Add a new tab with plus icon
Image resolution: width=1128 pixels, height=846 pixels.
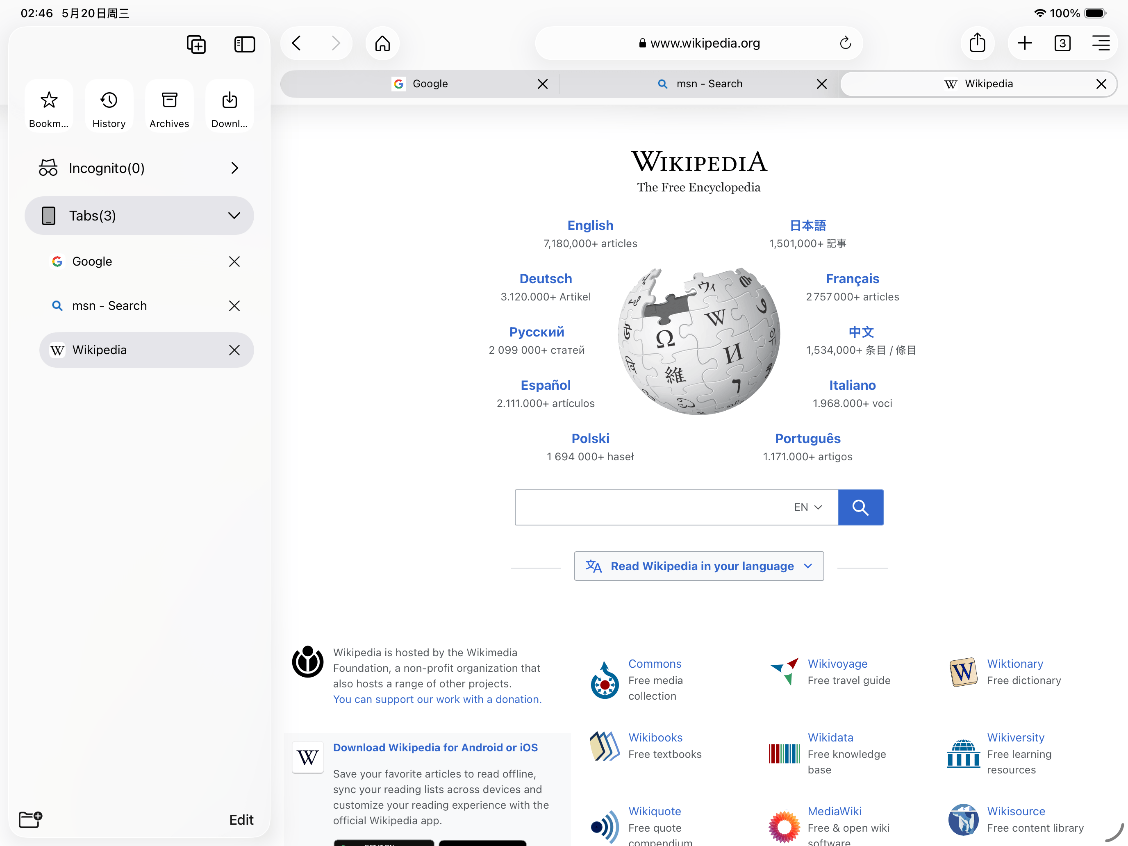[1025, 43]
